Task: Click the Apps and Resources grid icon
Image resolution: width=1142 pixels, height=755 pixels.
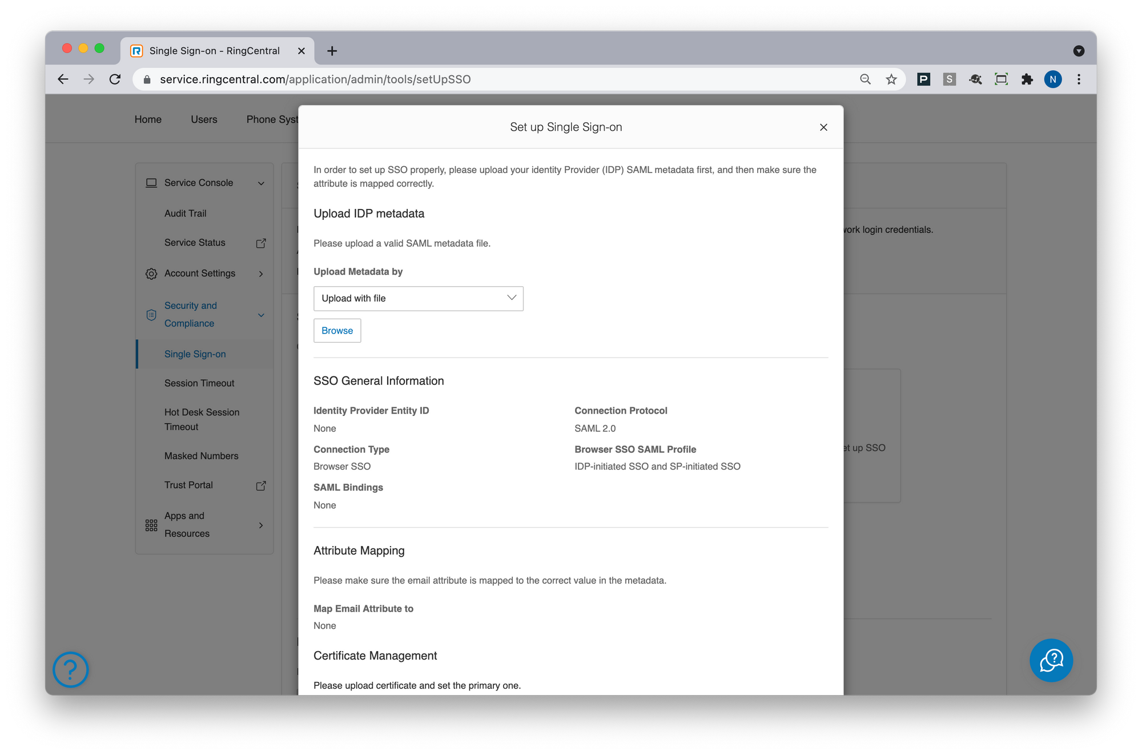Action: pyautogui.click(x=151, y=525)
